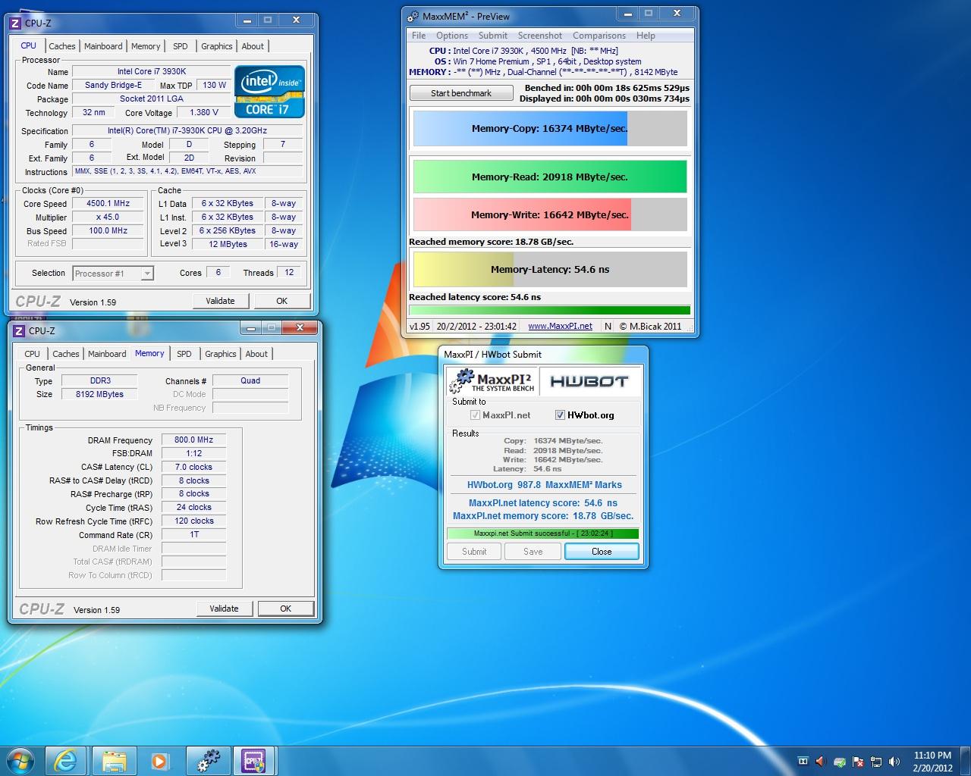Click the Safely Remove Hardware tray icon
The image size is (971, 776).
coord(840,762)
